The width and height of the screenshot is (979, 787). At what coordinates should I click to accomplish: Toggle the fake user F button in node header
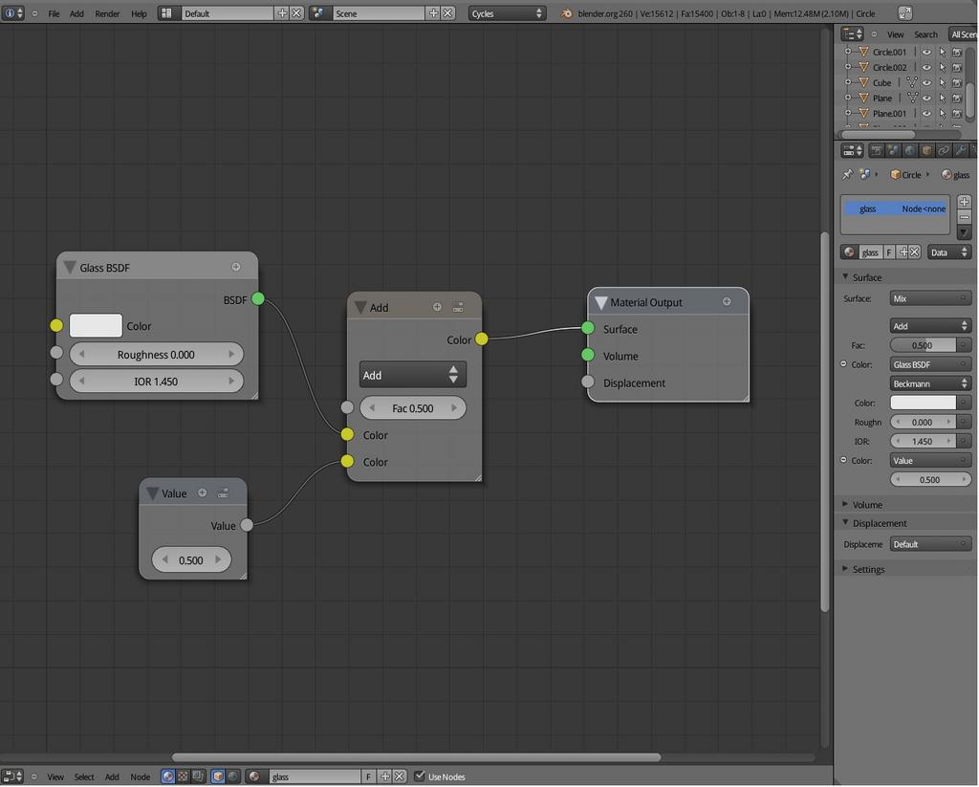368,776
